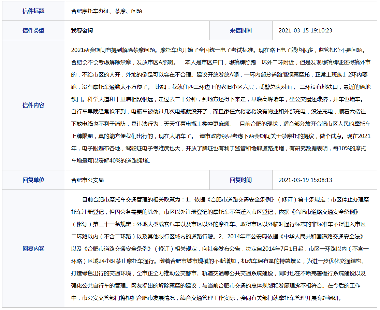Image resolution: width=380 pixels, height=310 pixels.
Task: Click the 信件内容 row label
Action: [33, 105]
